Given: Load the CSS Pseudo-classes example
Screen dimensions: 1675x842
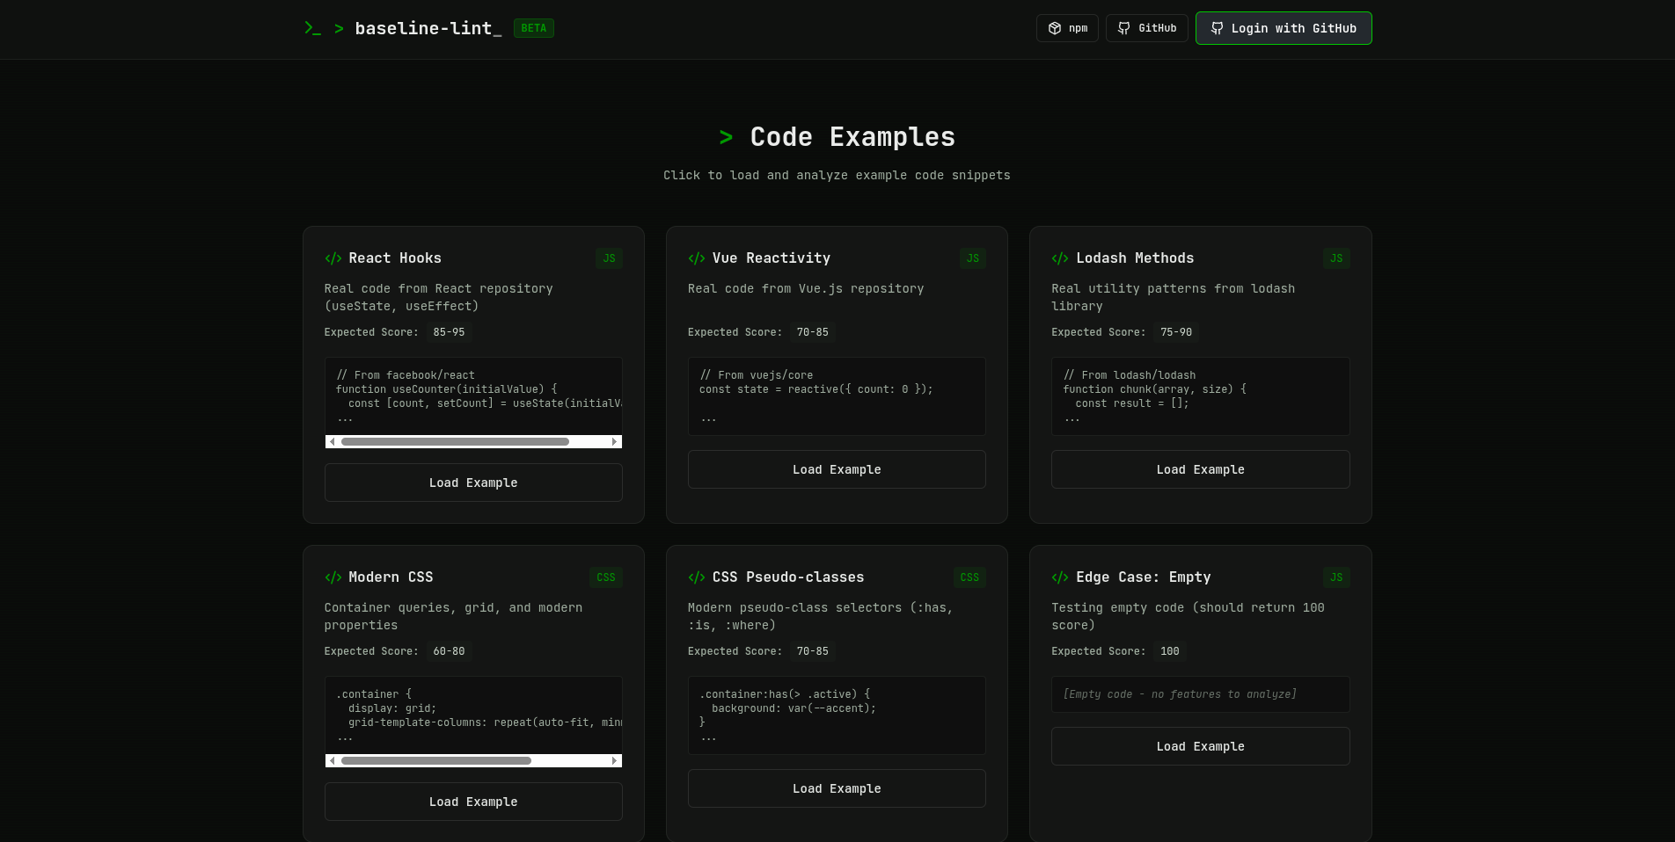Looking at the screenshot, I should click(x=837, y=788).
